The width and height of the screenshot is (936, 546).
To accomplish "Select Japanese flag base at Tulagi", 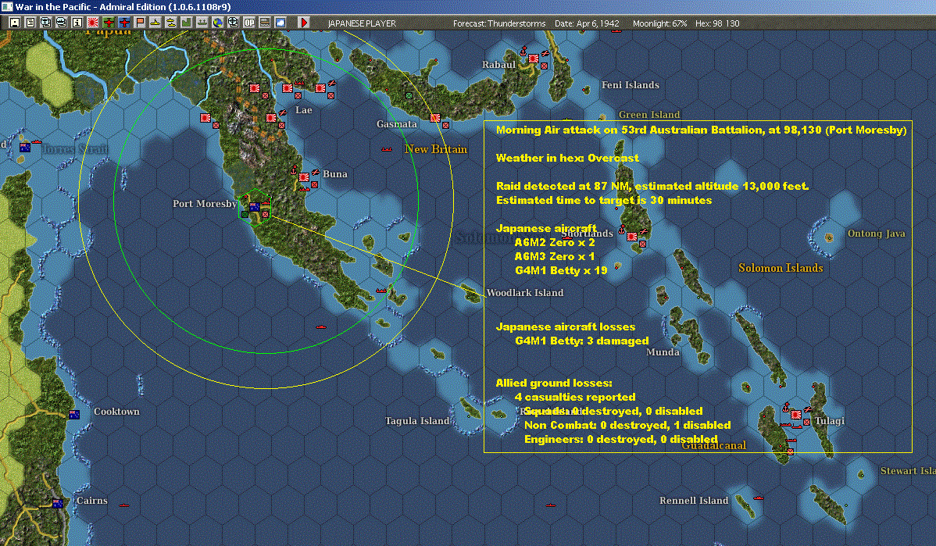I will coord(795,414).
